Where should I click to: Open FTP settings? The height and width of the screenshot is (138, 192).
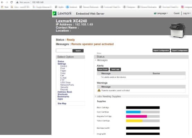pos(62,80)
